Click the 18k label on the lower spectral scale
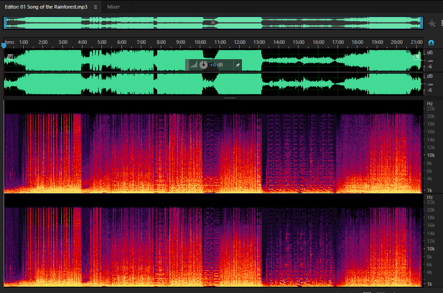 pos(431,217)
